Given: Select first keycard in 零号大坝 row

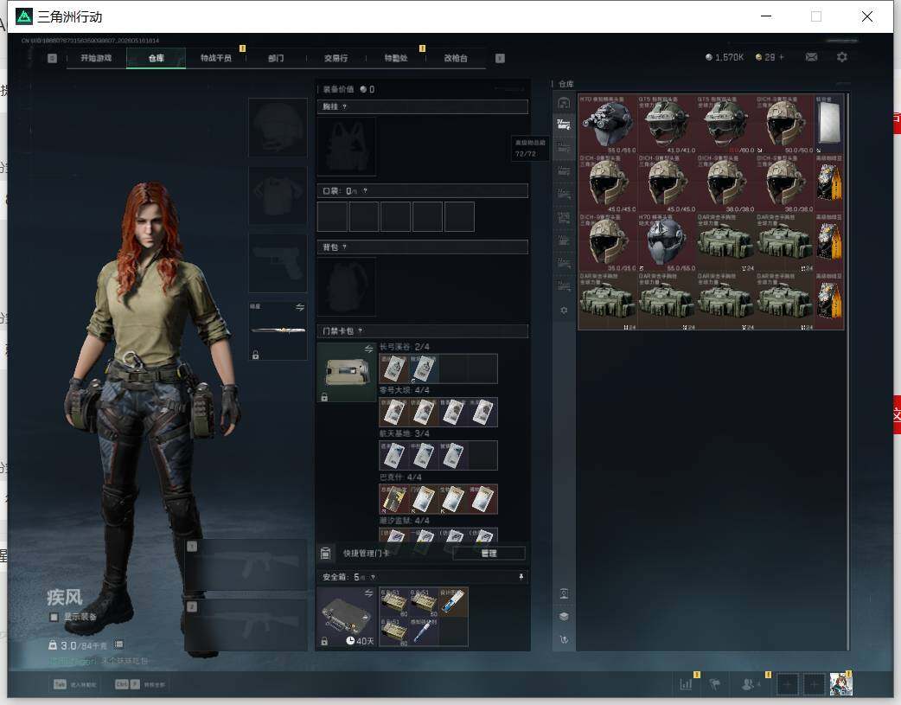Looking at the screenshot, I should (x=393, y=413).
